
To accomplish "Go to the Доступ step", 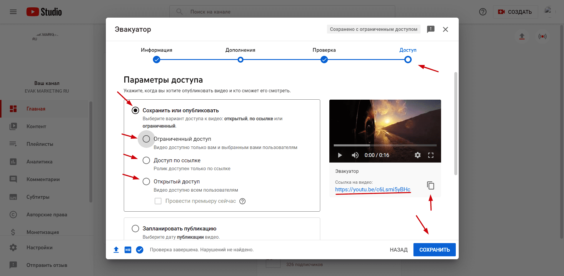I will tap(408, 55).
